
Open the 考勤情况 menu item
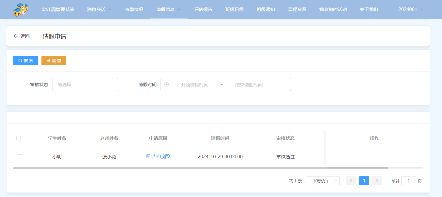(134, 9)
